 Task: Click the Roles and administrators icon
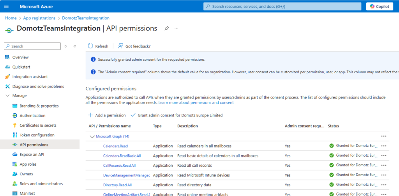coord(15,184)
